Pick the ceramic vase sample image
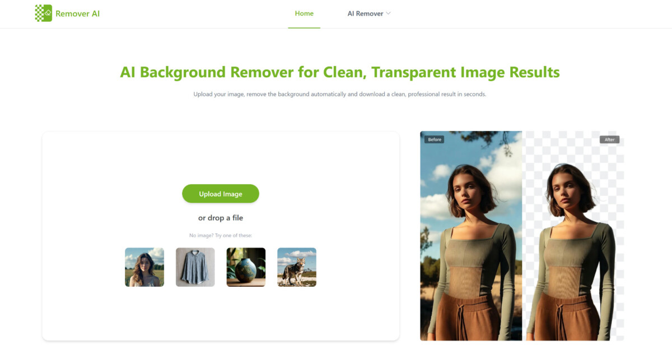 point(246,267)
